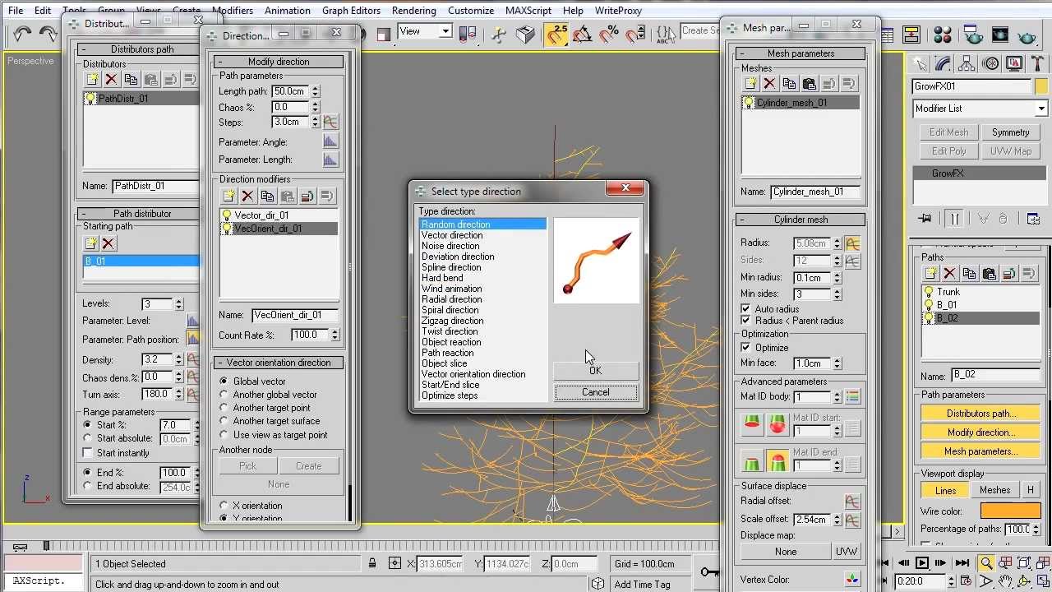Open Radius curve icon in Cylinder mesh
This screenshot has width=1052, height=592.
[852, 243]
